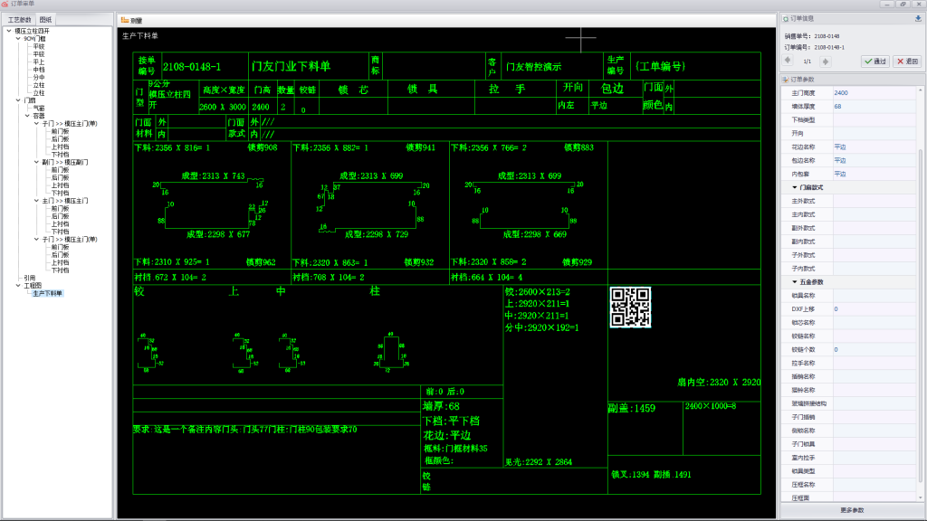Approve the order with the 通过 button
This screenshot has height=521, width=927.
[875, 61]
